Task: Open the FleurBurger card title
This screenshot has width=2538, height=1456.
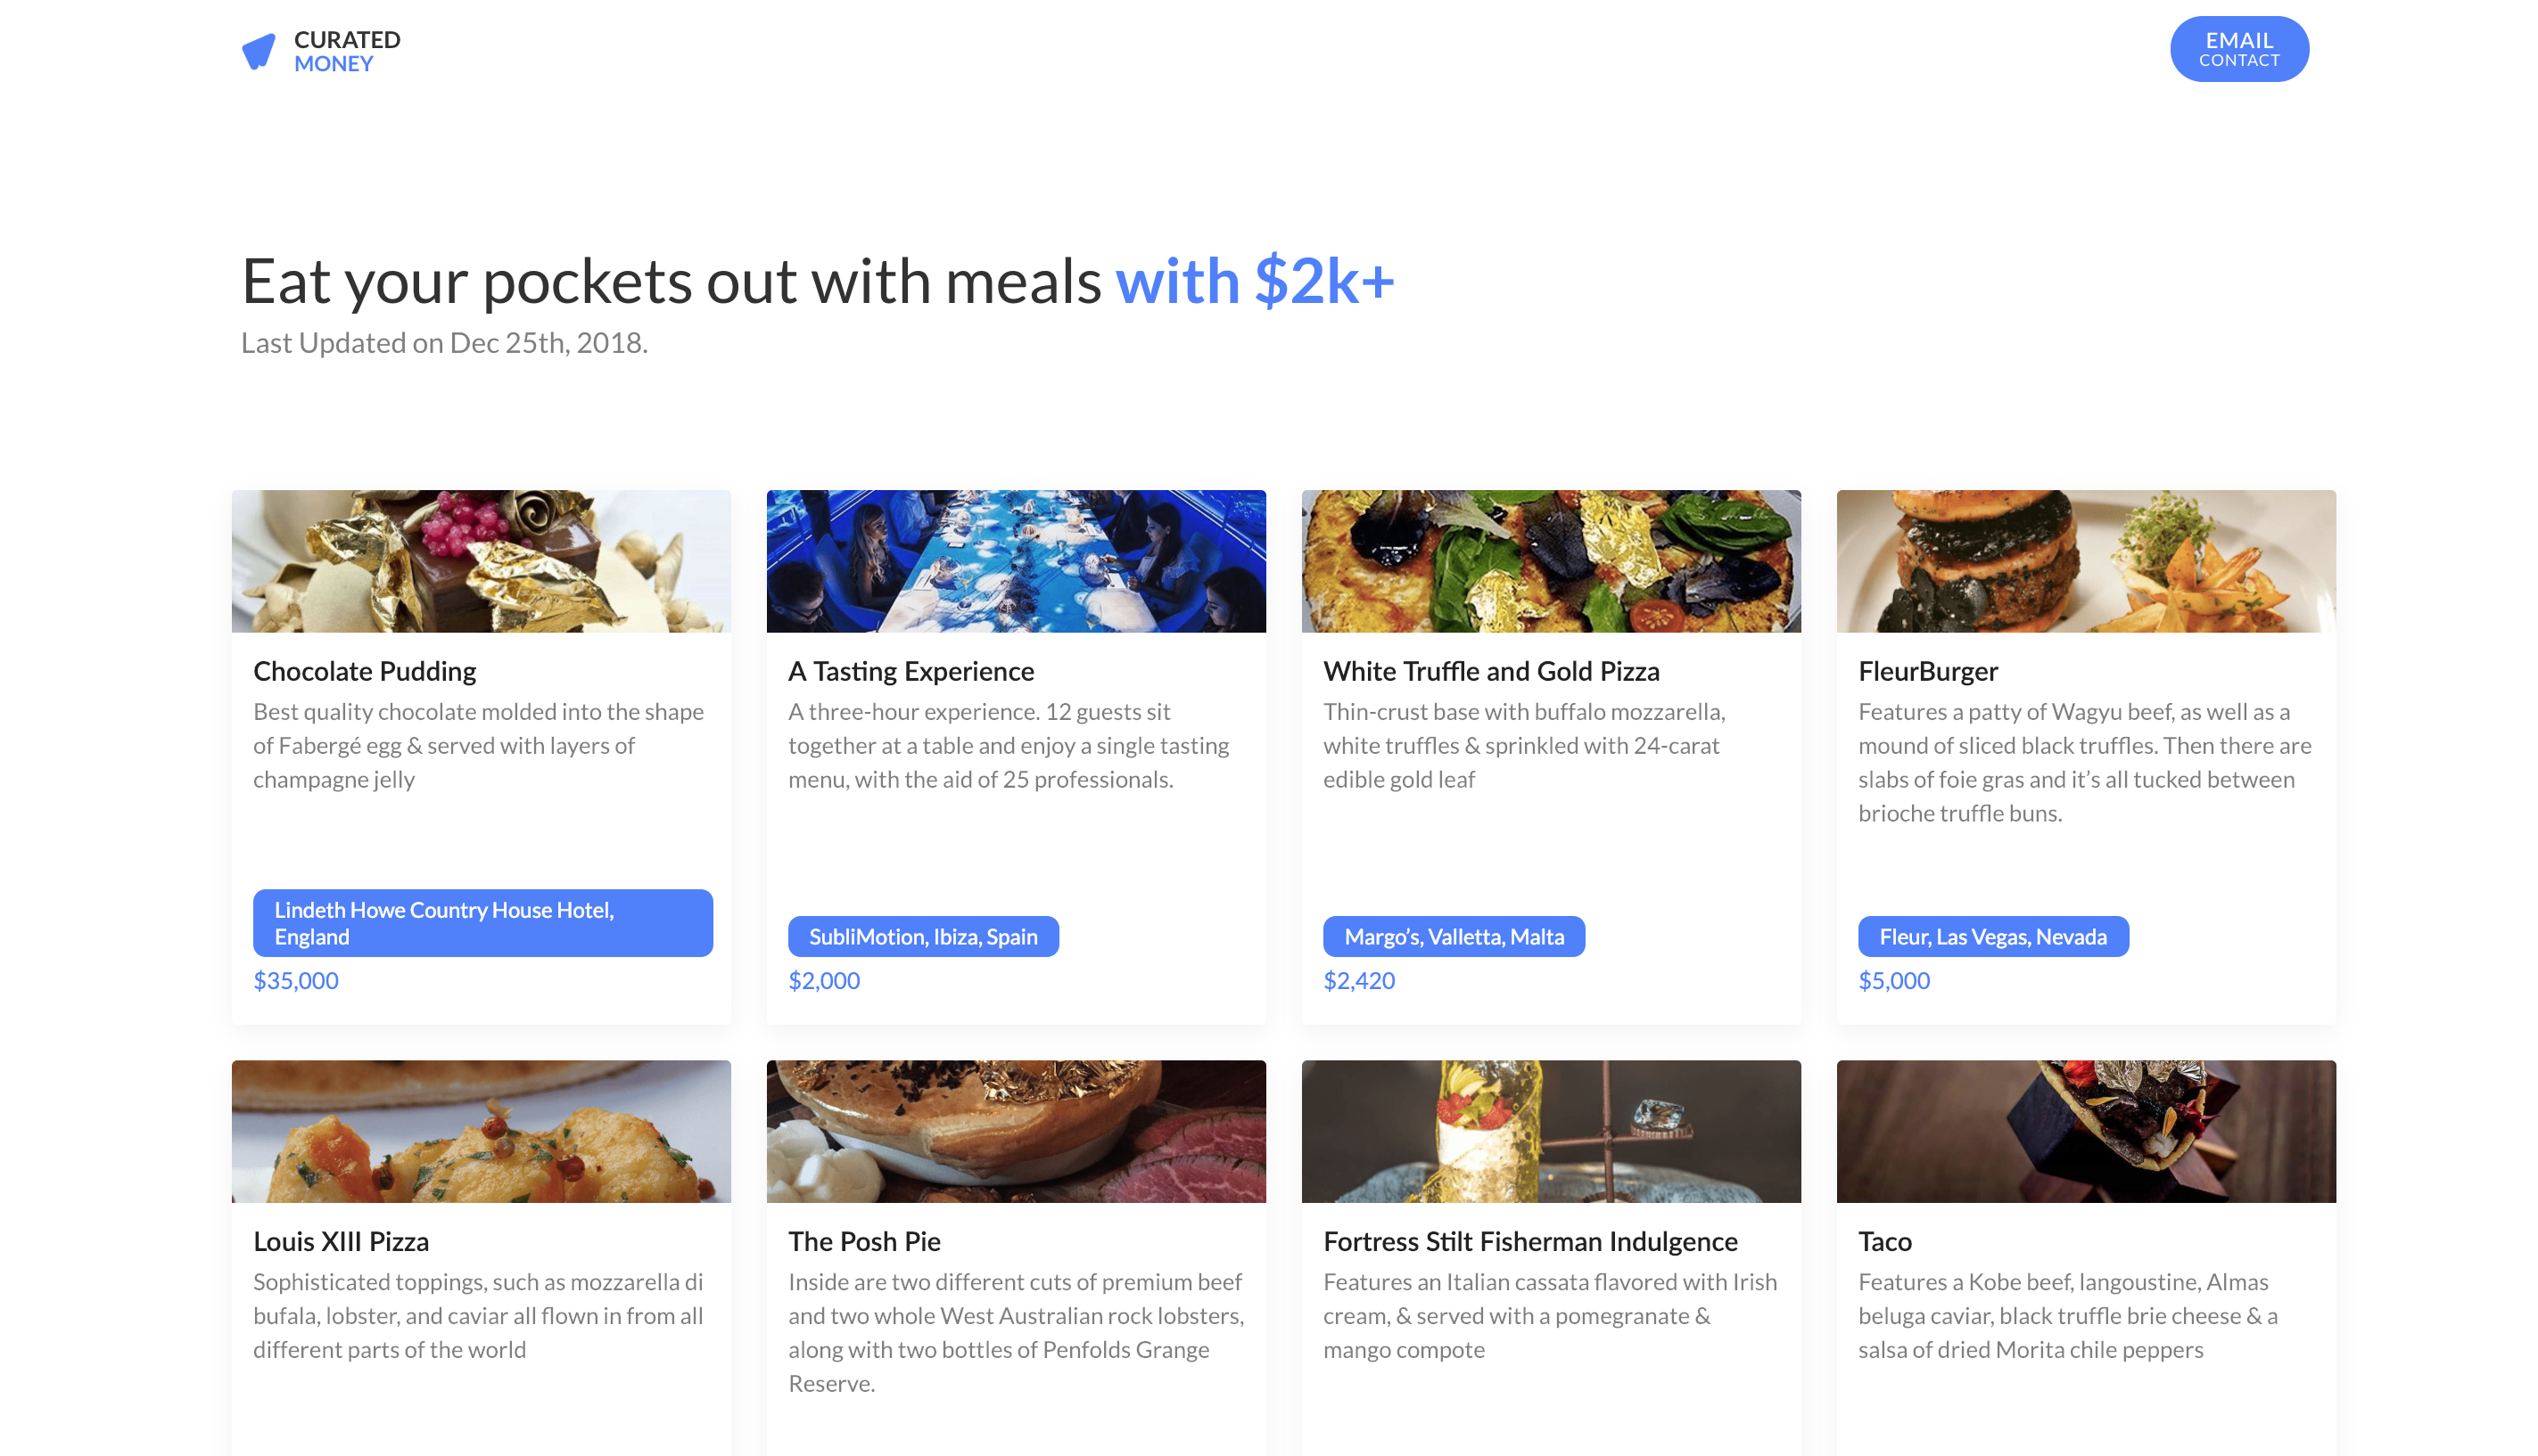Action: point(1927,671)
